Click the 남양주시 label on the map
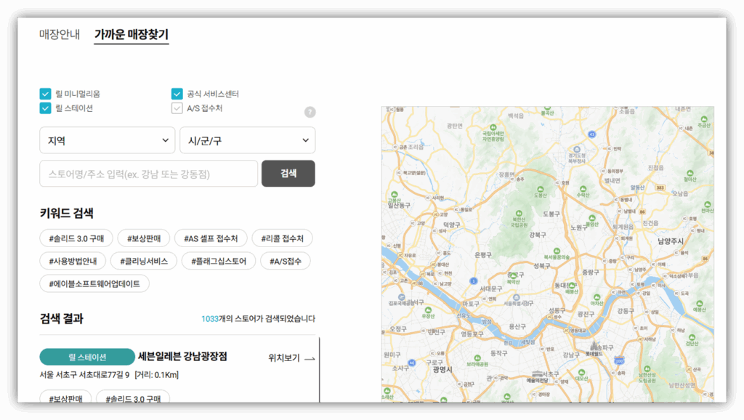744x420 pixels. point(671,241)
